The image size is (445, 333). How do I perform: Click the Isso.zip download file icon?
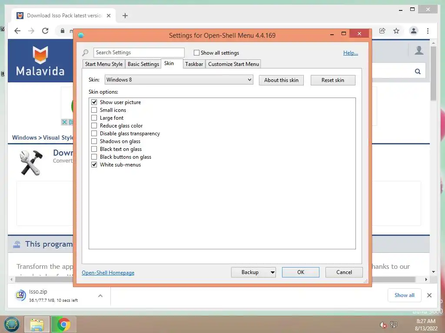pos(20,295)
